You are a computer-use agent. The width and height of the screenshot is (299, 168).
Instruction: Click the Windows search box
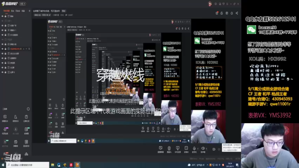click(x=28, y=165)
